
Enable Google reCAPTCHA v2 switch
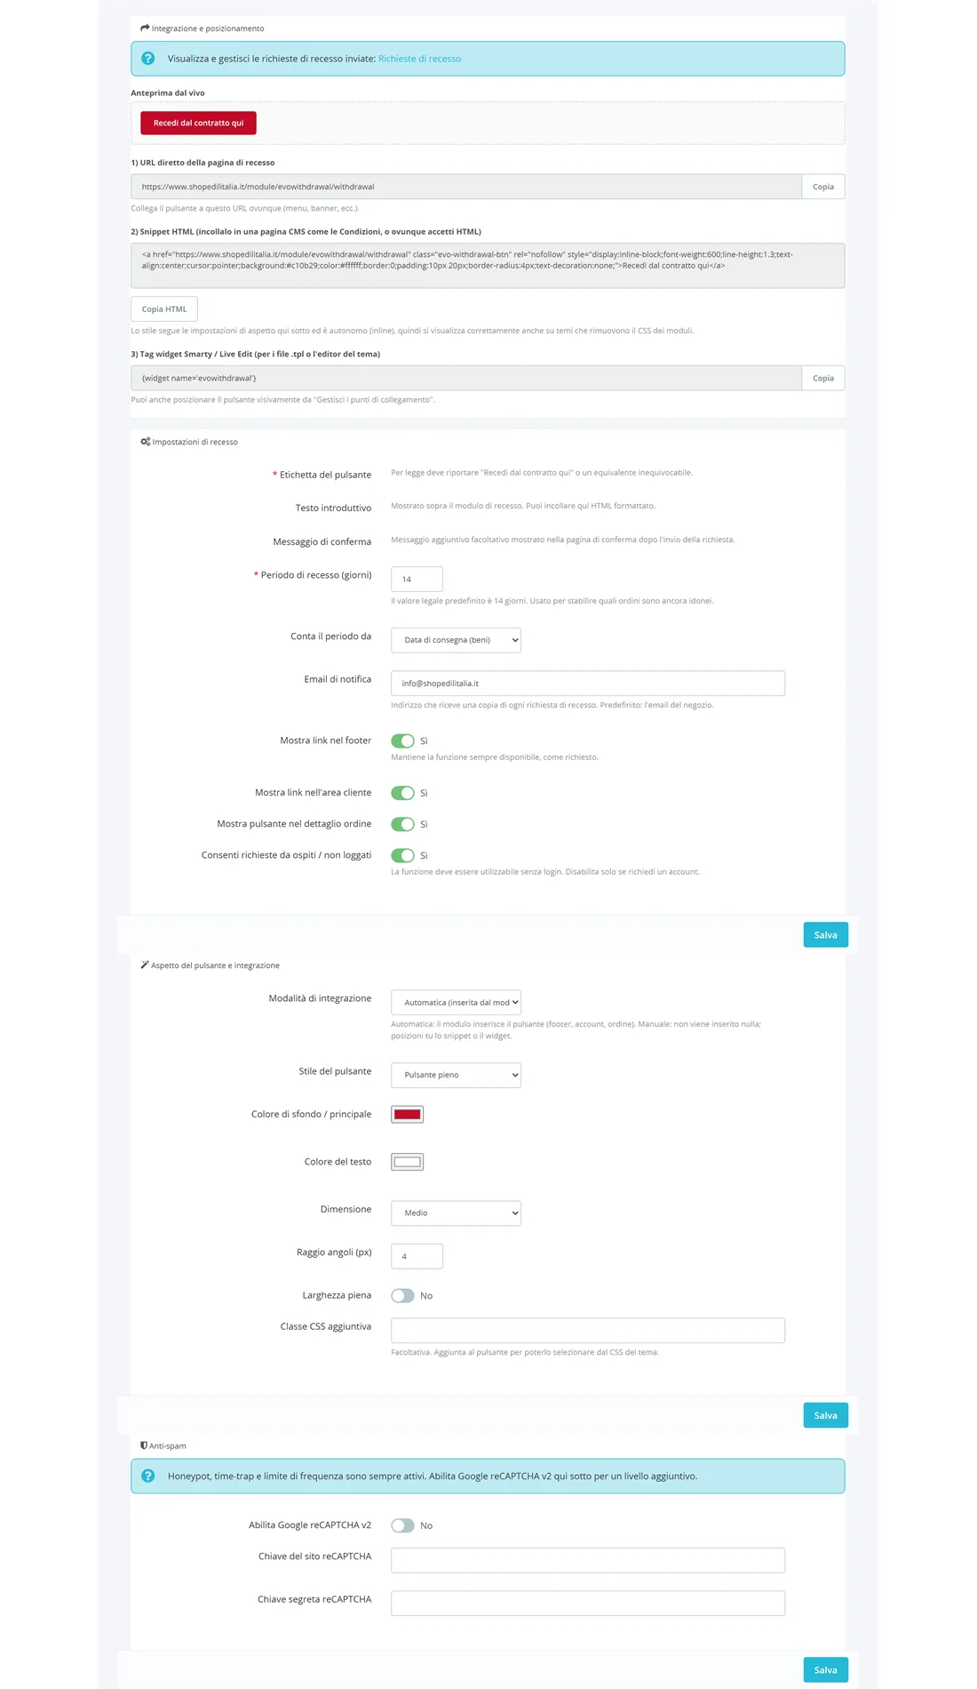coord(402,1525)
